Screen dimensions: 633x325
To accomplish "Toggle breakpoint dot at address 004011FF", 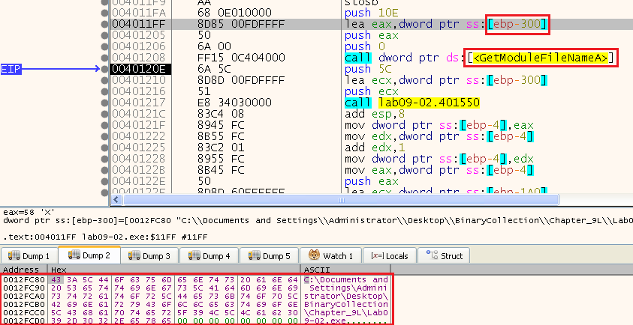I will coord(104,24).
